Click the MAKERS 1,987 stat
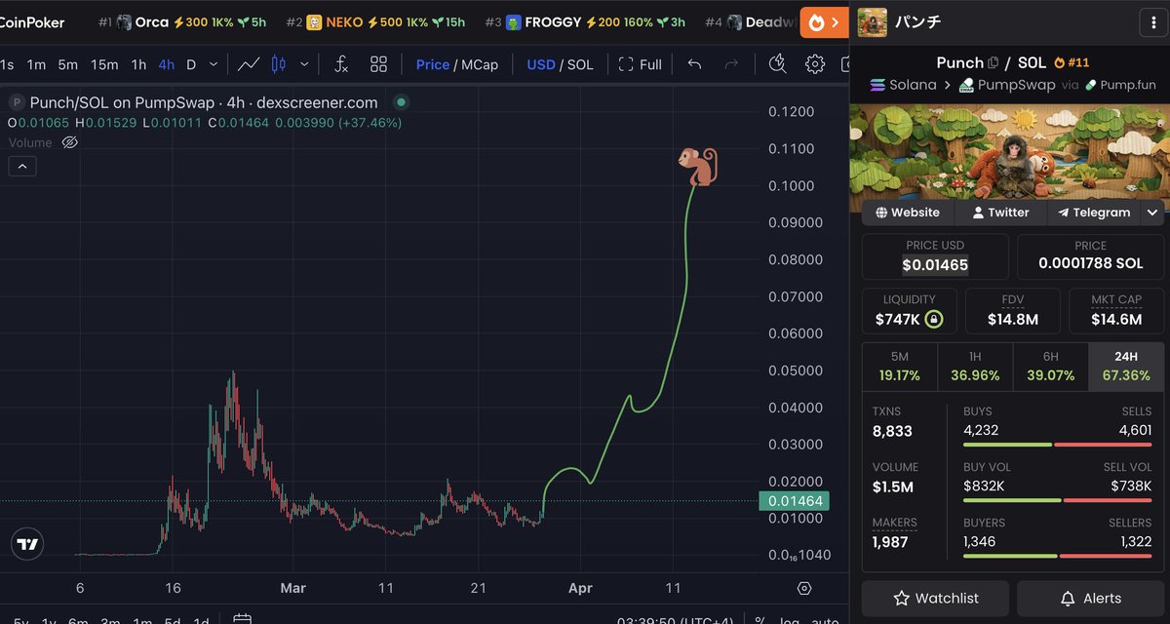This screenshot has width=1170, height=624. pos(894,532)
